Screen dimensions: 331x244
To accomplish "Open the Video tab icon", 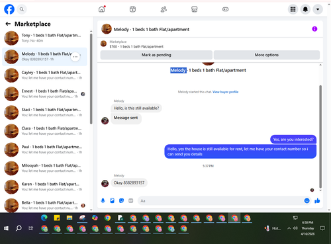I will (x=132, y=9).
